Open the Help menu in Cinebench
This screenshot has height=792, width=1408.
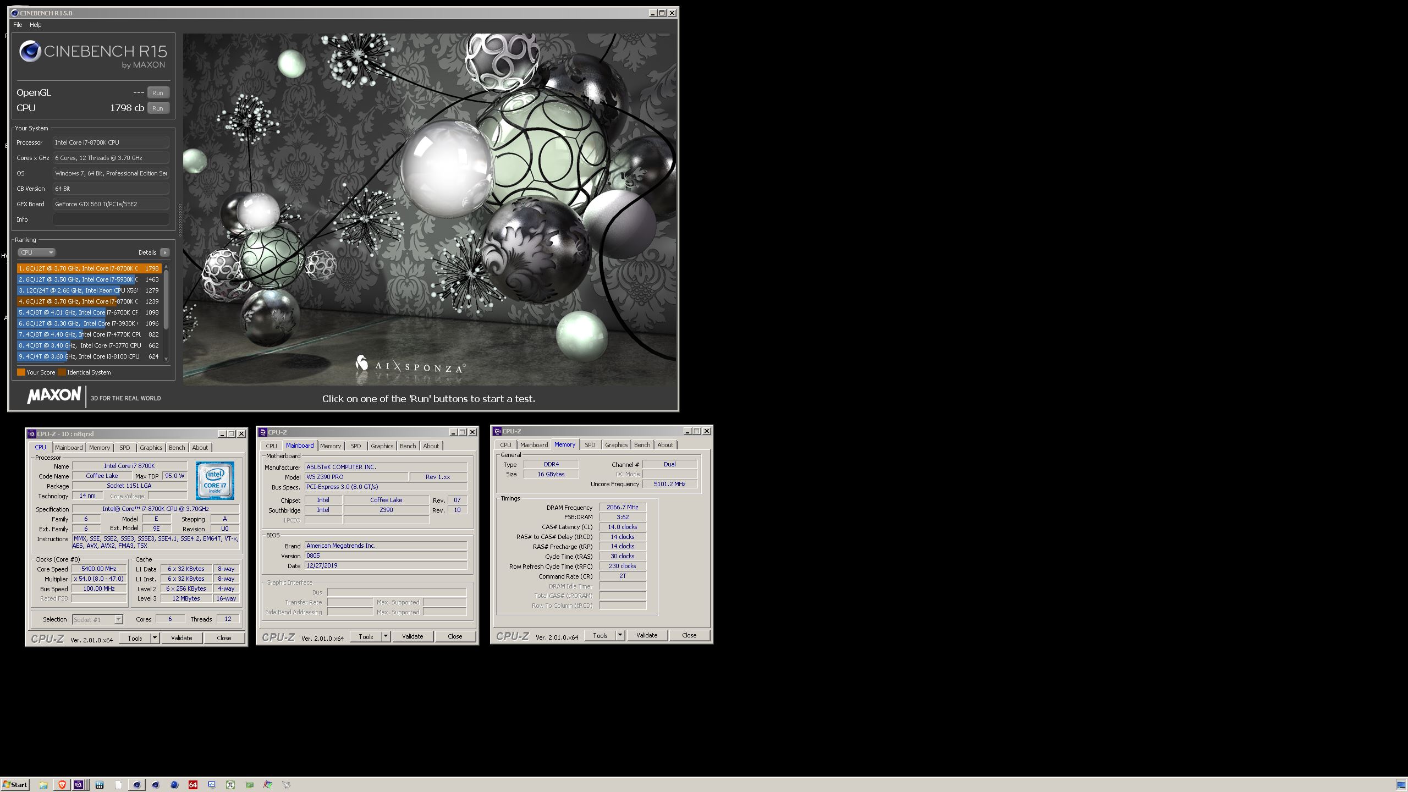(x=35, y=25)
